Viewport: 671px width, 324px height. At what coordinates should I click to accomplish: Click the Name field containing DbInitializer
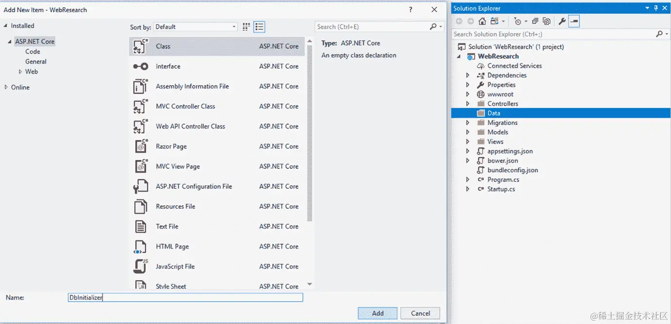(x=186, y=297)
